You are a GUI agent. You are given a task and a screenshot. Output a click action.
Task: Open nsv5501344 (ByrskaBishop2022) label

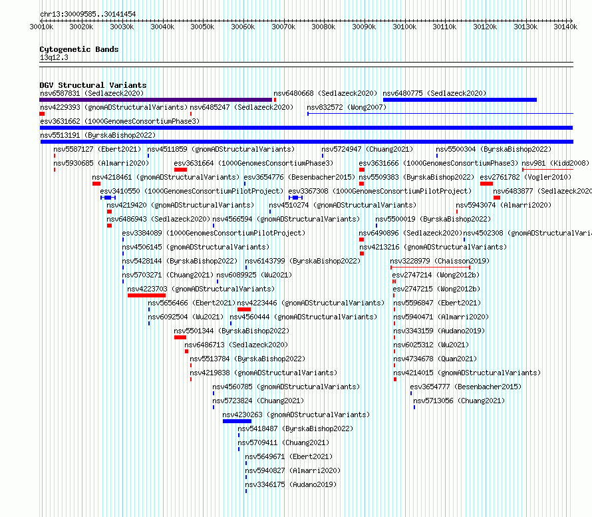point(231,331)
